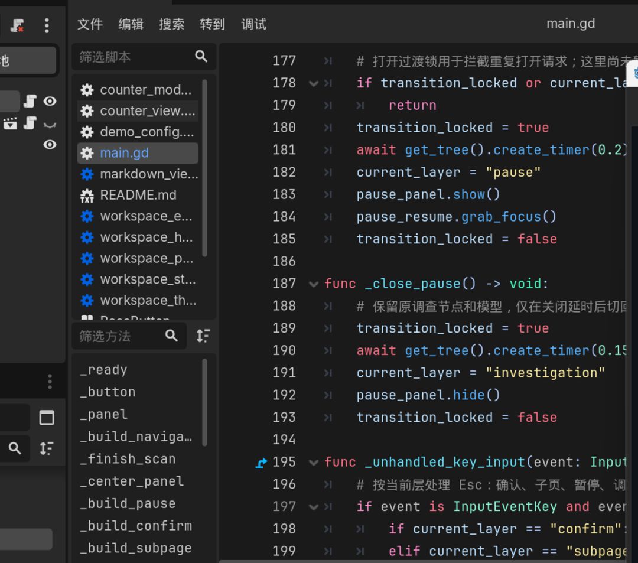The width and height of the screenshot is (638, 563).
Task: Open the 编辑 menu
Action: 131,24
